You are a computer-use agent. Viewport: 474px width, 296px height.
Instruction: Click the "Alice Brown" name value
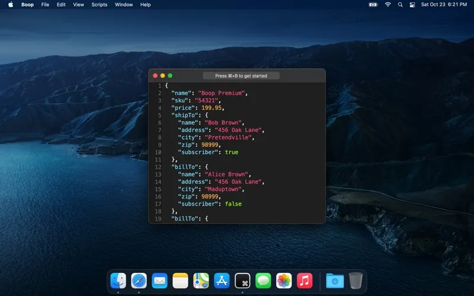[226, 174]
